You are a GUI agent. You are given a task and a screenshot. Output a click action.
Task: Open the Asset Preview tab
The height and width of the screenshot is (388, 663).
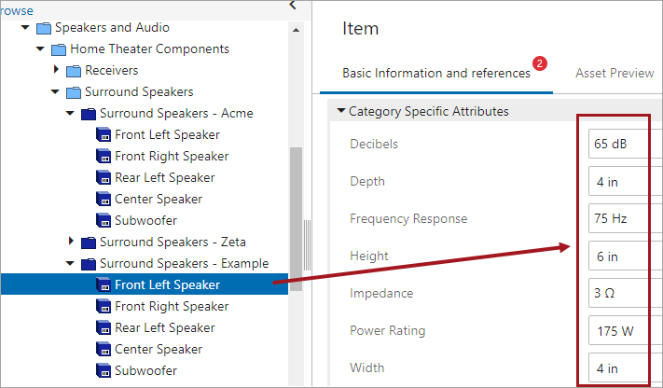tap(614, 73)
